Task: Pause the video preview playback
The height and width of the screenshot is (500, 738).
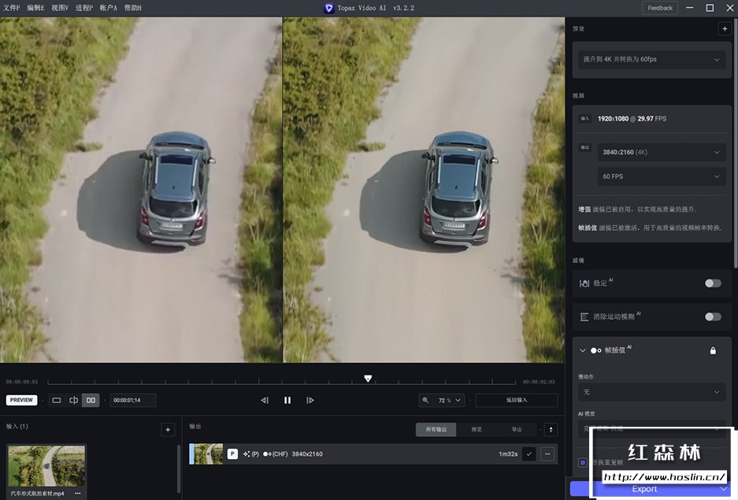Action: click(x=287, y=400)
